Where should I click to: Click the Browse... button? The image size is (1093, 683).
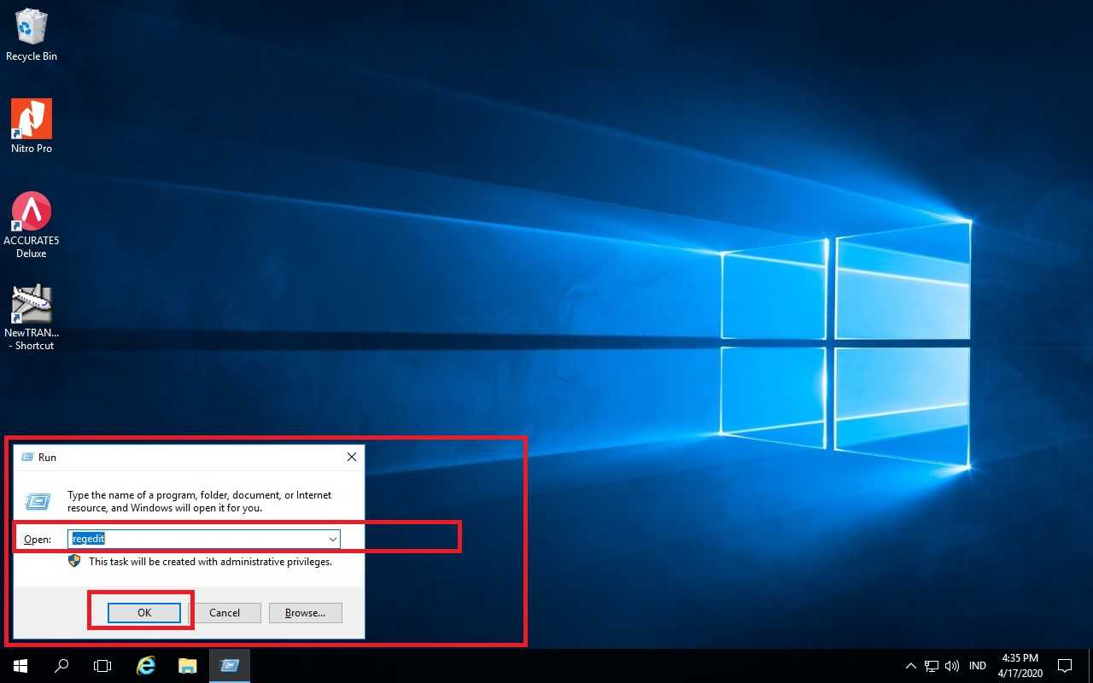[306, 613]
